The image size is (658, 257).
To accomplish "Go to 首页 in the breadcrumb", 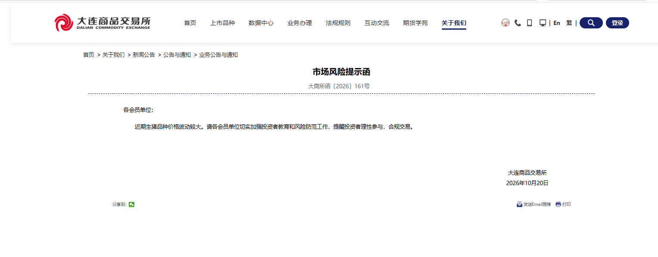I will [89, 55].
